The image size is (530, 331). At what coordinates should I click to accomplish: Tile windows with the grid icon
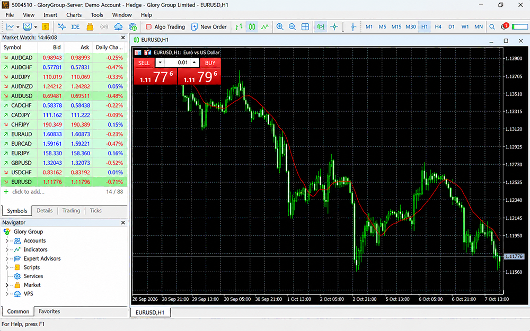pyautogui.click(x=305, y=26)
